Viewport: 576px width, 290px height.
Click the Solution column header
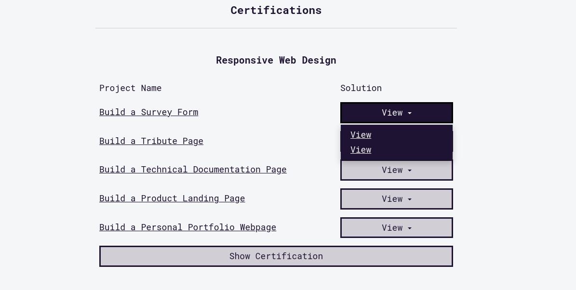pos(361,88)
